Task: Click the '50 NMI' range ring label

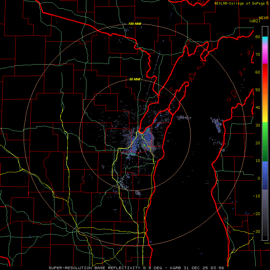Action: tap(135, 79)
